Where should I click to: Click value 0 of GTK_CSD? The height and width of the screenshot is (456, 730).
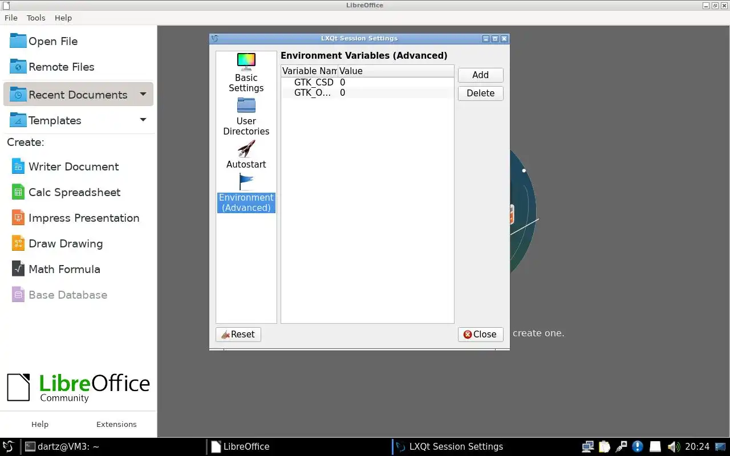pos(342,83)
